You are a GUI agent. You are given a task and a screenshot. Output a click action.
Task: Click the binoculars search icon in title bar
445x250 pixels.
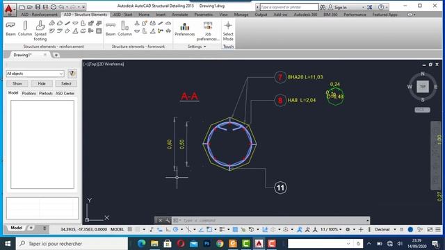coord(323,7)
